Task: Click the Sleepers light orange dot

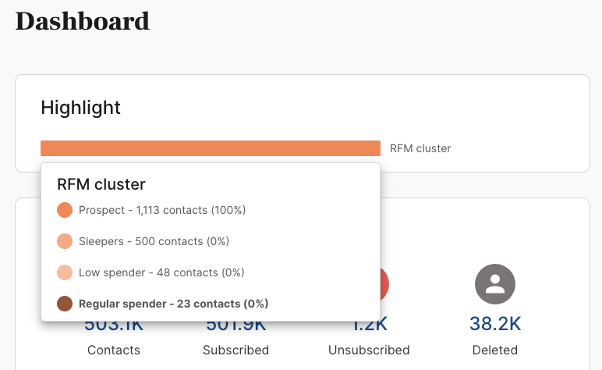Action: click(x=65, y=241)
